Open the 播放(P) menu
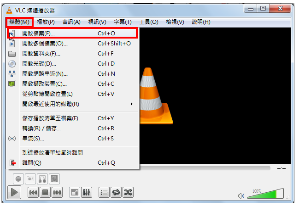Viewport: 299px width, 206px height. coord(46,22)
